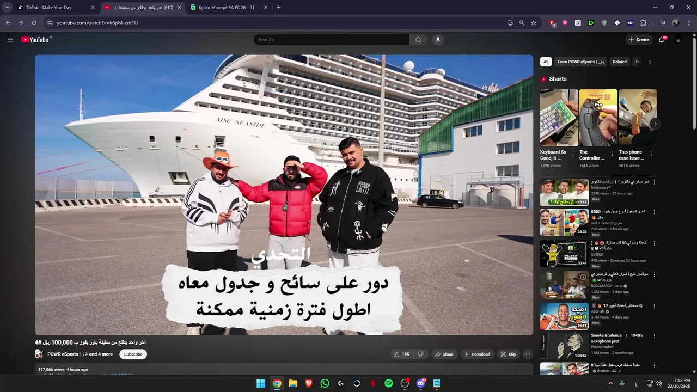This screenshot has height=392, width=697.
Task: Focus the YouTube search field
Action: point(332,40)
